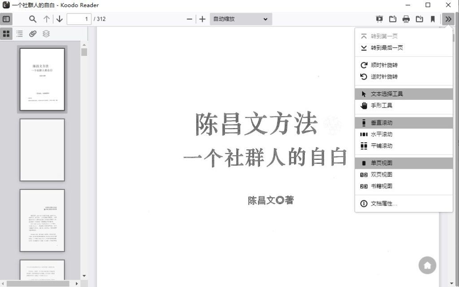Image resolution: width=459 pixels, height=287 pixels.
Task: Open the blank page 2 thumbnail
Action: [42, 150]
